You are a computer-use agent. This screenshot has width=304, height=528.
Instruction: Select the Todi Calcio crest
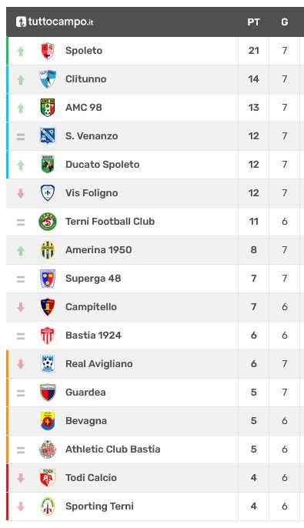pos(48,478)
